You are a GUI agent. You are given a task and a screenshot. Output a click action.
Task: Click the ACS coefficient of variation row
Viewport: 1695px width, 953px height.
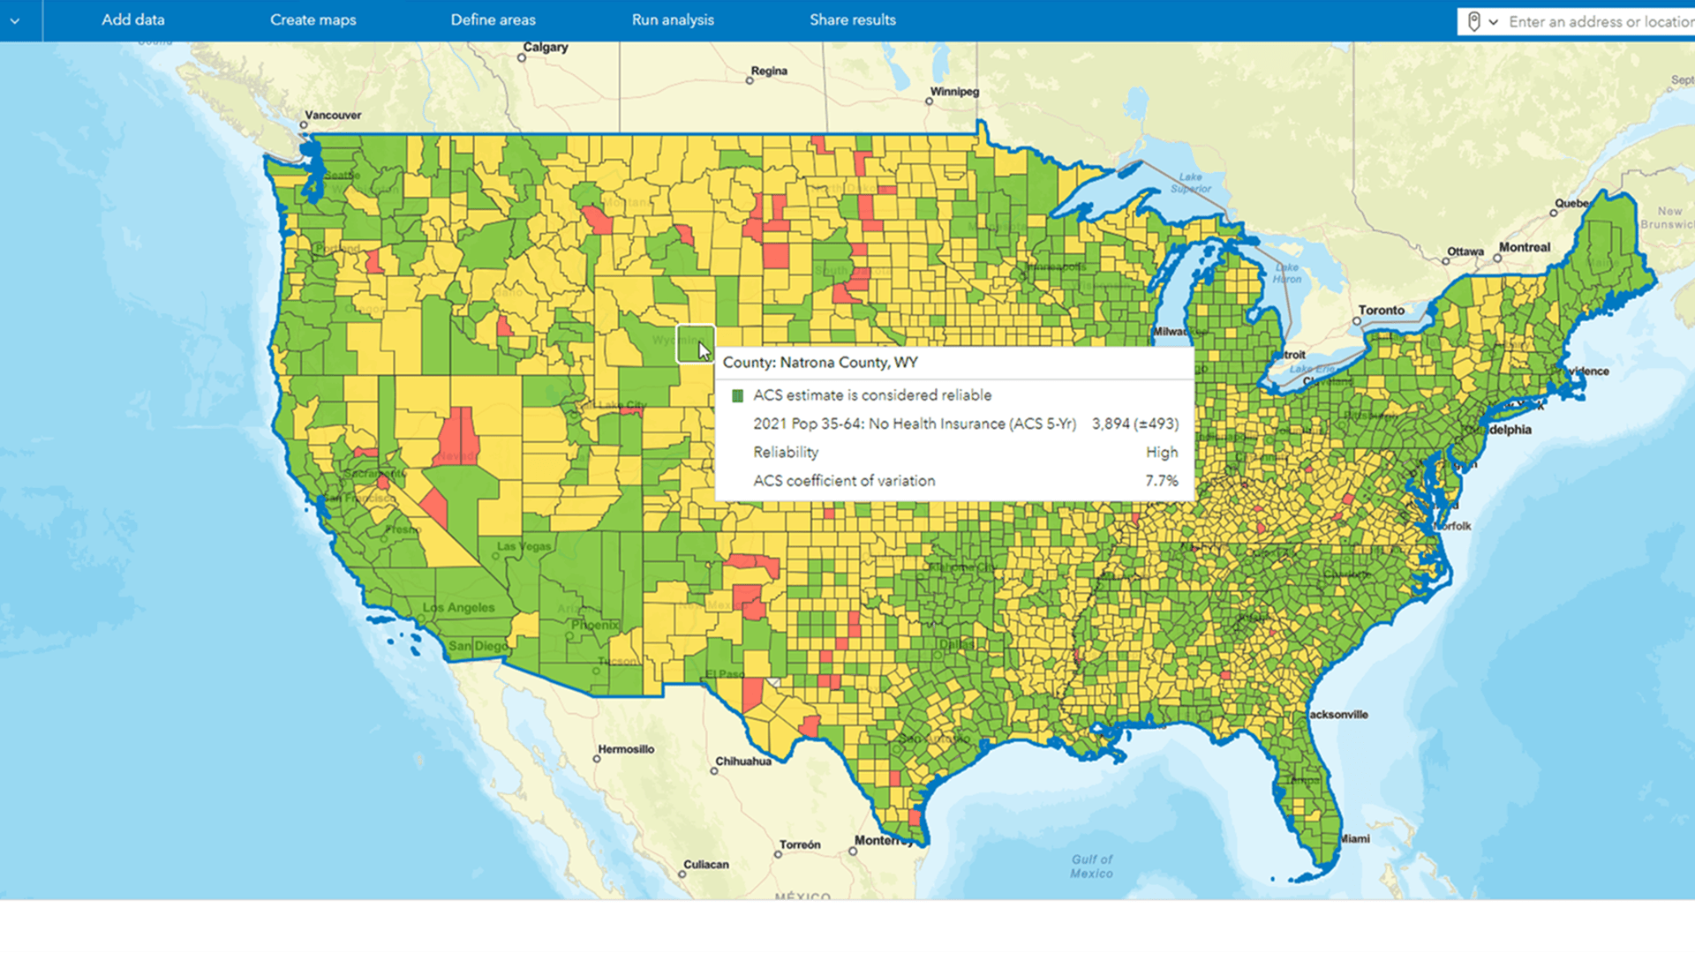(x=844, y=480)
